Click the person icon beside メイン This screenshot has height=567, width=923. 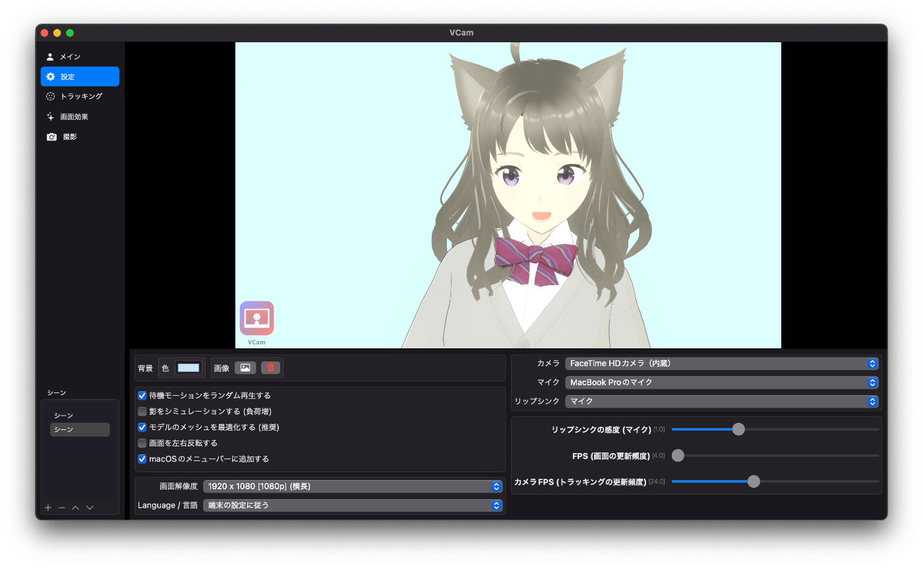coord(50,57)
